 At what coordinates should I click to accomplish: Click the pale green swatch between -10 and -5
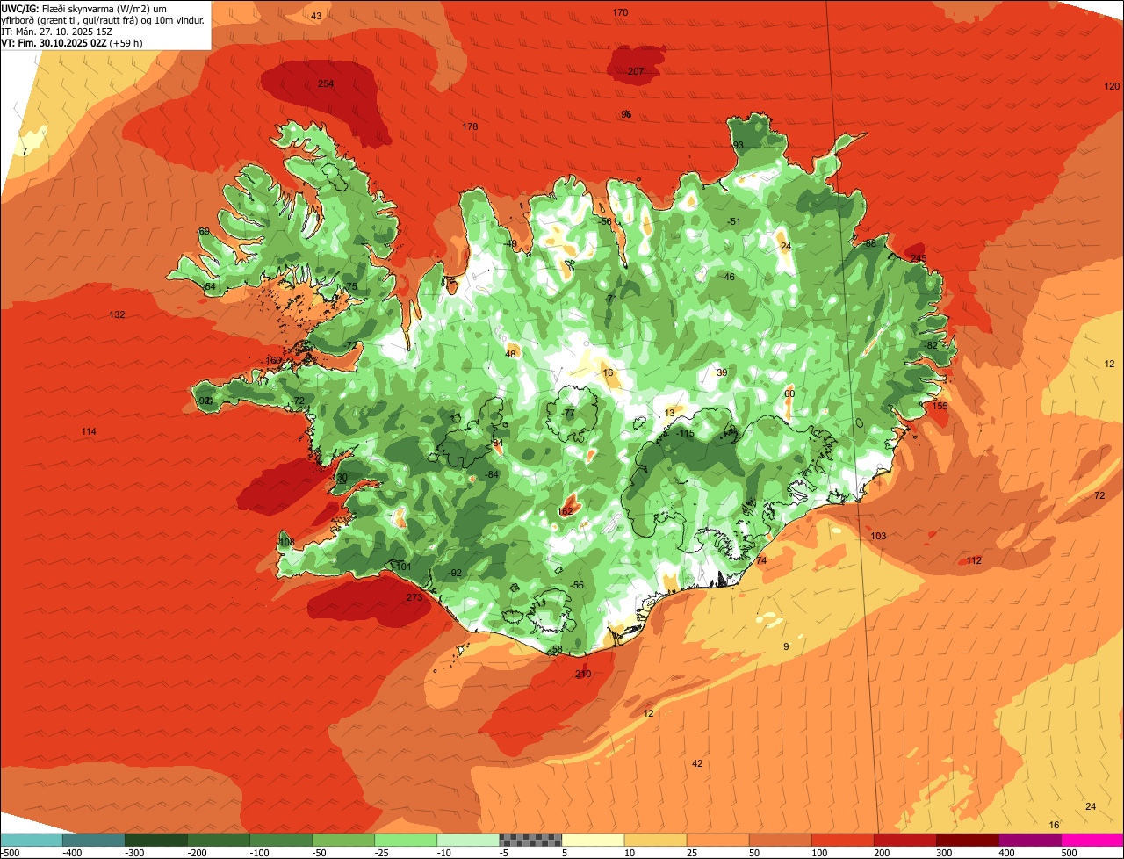click(x=468, y=840)
